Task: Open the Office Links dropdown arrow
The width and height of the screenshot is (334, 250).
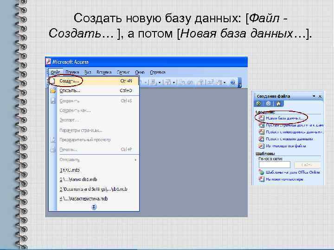Action: tap(160, 83)
